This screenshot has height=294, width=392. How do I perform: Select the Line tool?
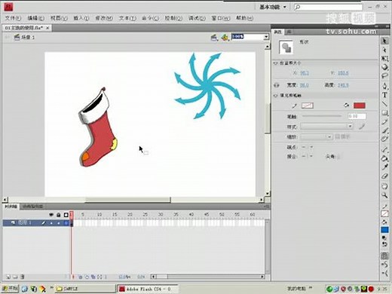coord(384,103)
